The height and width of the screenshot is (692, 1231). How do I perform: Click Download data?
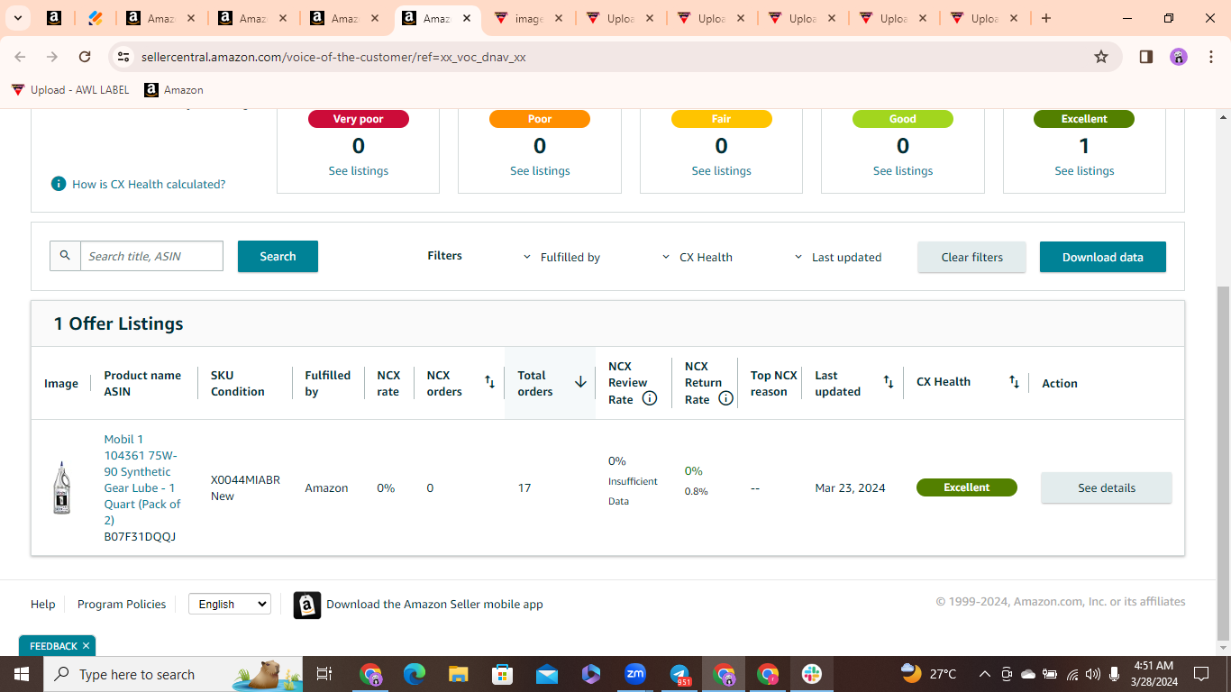1102,257
